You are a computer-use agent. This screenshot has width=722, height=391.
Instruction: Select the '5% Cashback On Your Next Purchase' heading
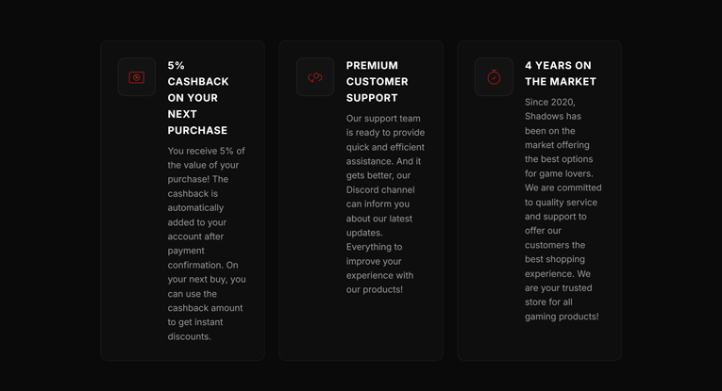pos(198,98)
